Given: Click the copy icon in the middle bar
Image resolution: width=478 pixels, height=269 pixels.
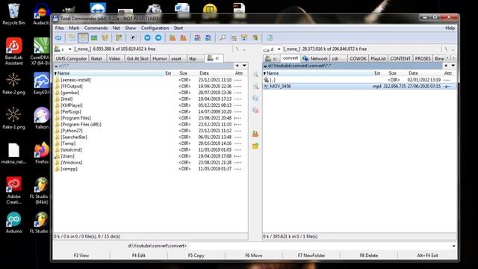Looking at the screenshot, I should click(255, 98).
